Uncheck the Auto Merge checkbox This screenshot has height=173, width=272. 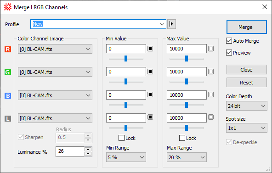[x=229, y=41]
